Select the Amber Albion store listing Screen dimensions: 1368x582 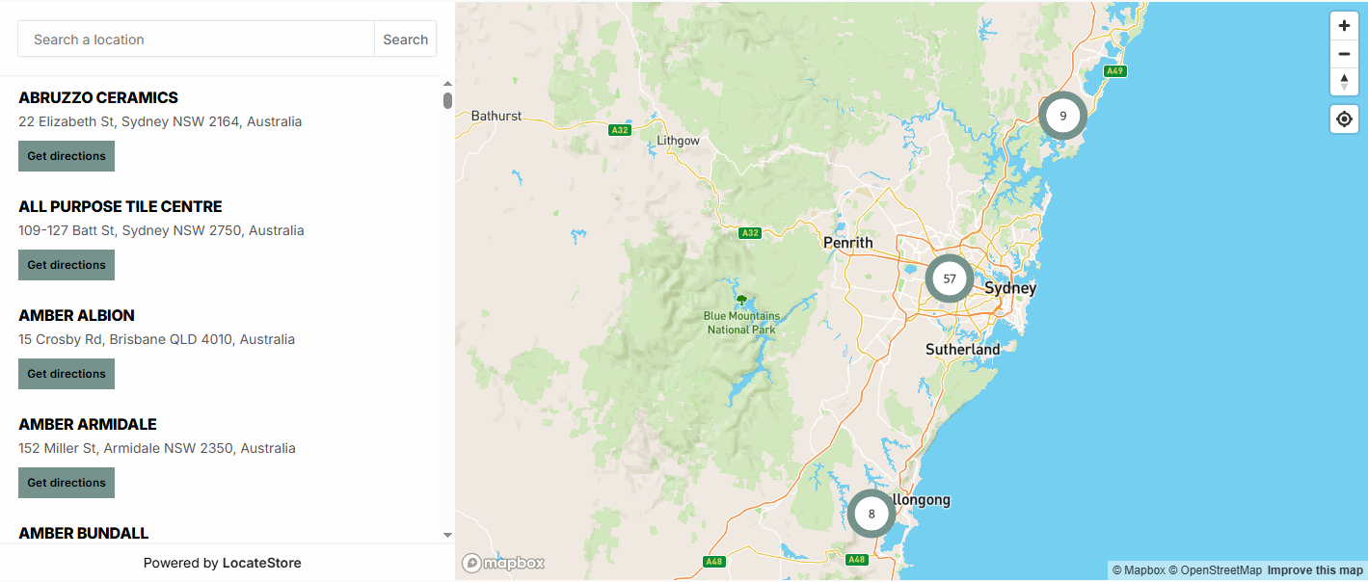point(76,315)
